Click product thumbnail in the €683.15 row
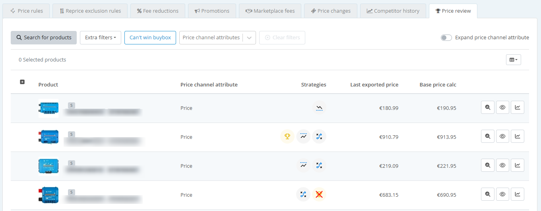This screenshot has height=211, width=541. 48,195
